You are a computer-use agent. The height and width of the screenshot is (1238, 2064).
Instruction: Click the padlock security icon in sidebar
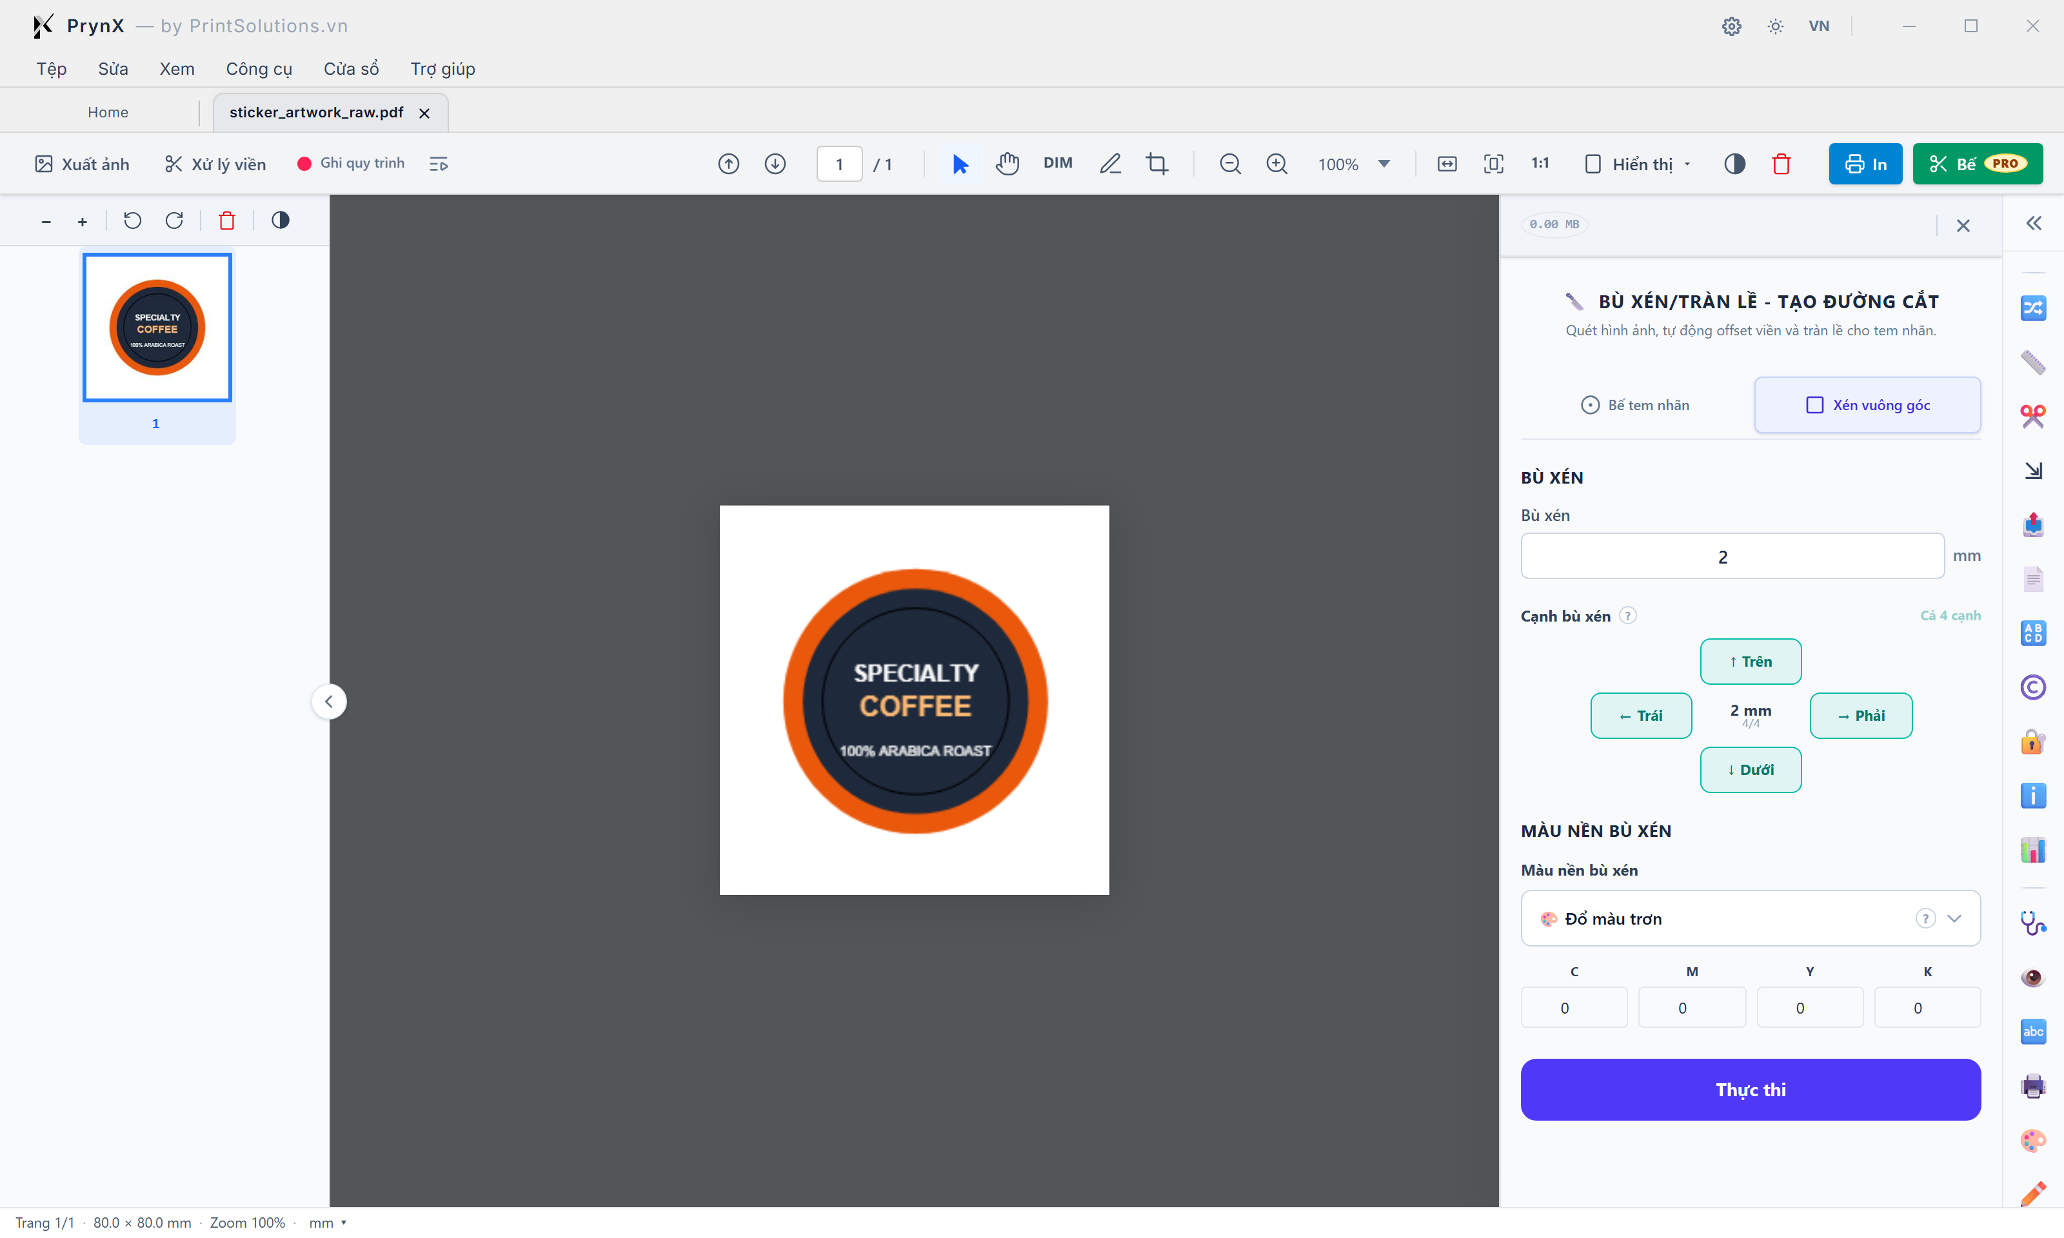2032,741
